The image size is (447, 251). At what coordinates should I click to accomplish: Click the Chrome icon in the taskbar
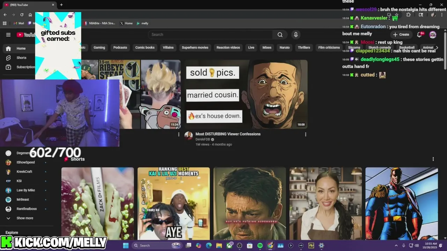(x=270, y=245)
